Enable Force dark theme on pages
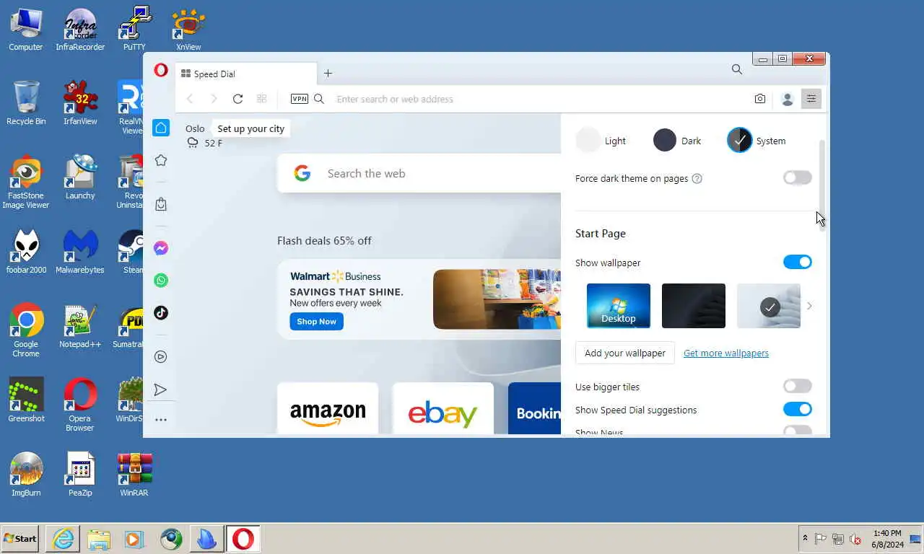 [x=798, y=177]
